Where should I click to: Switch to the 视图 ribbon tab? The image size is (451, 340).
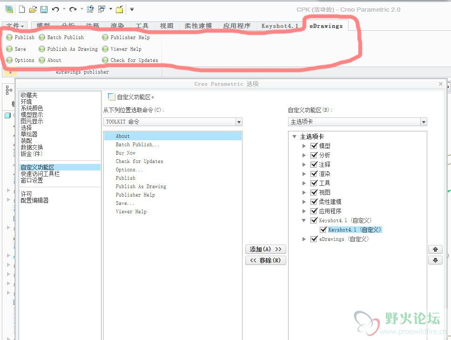[x=167, y=26]
